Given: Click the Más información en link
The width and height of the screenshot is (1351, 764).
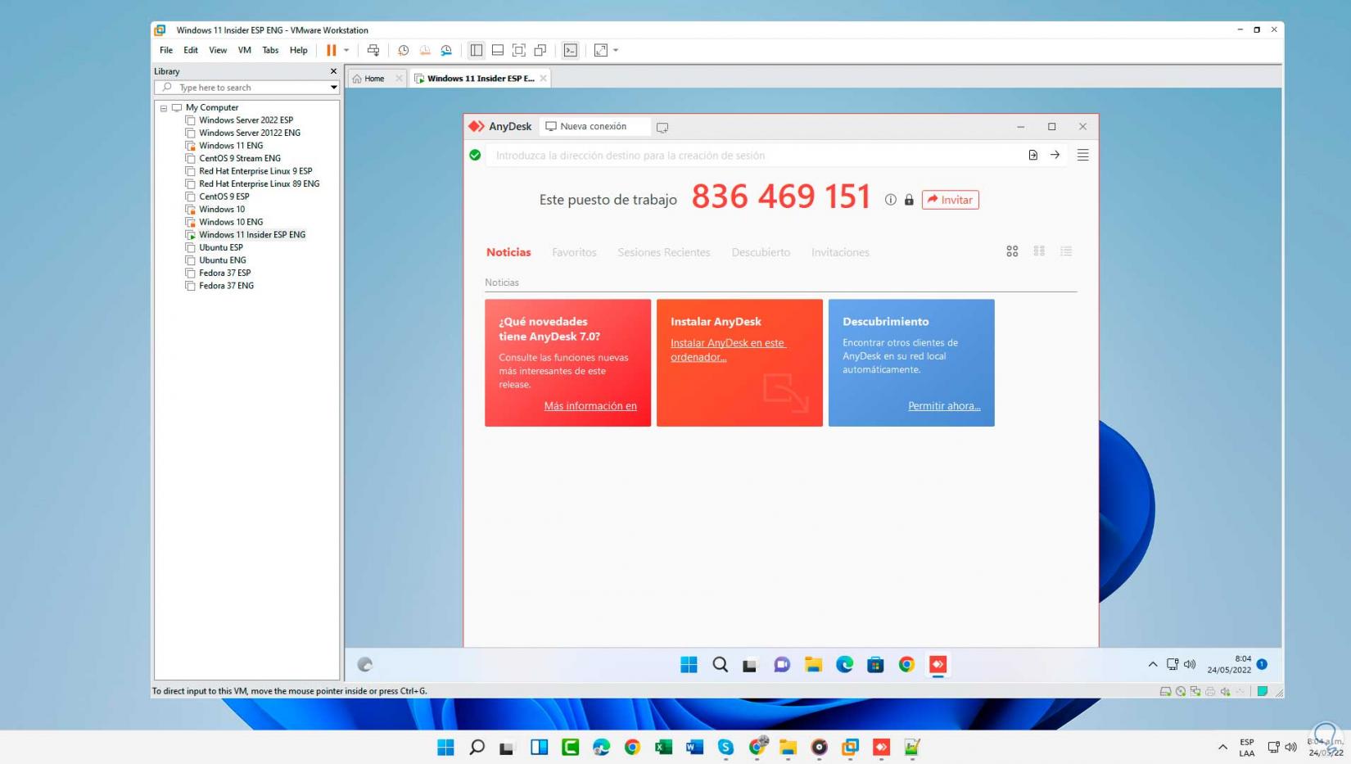Looking at the screenshot, I should pos(590,406).
